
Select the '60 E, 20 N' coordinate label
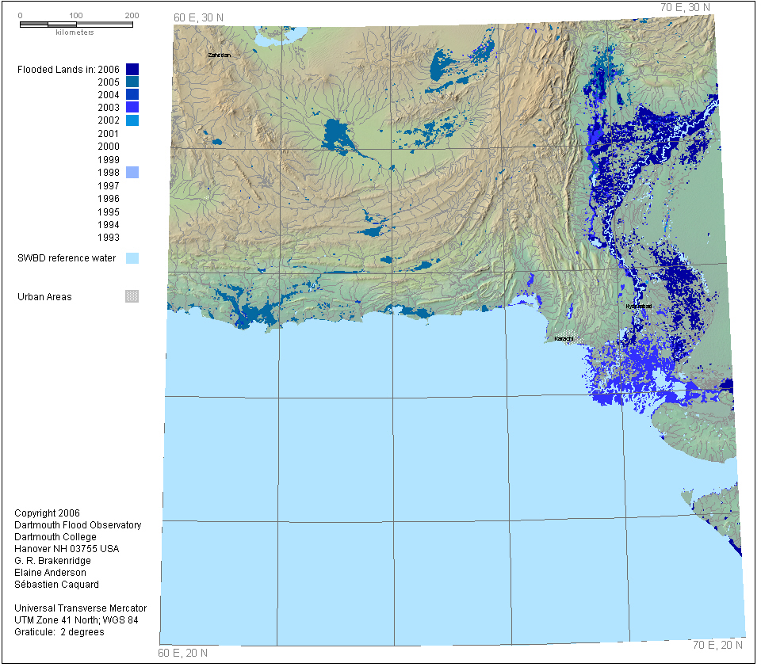click(x=183, y=654)
